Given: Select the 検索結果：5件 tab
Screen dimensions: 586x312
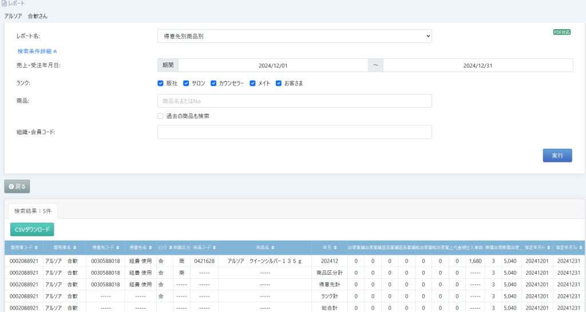Looking at the screenshot, I should (x=33, y=211).
